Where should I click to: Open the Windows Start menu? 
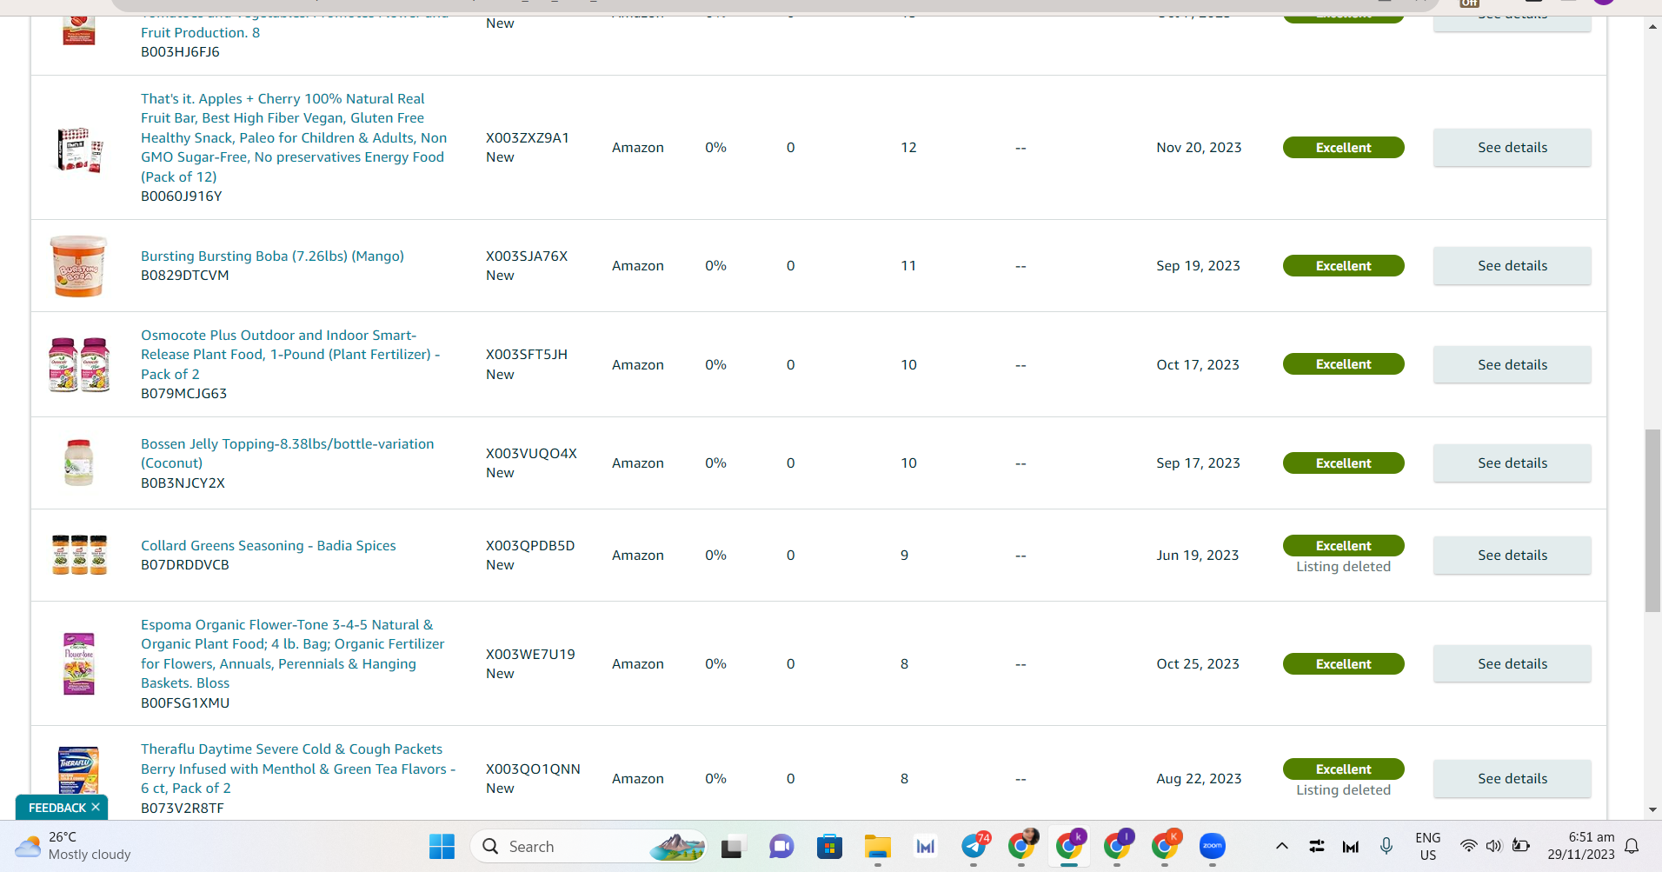(x=442, y=846)
